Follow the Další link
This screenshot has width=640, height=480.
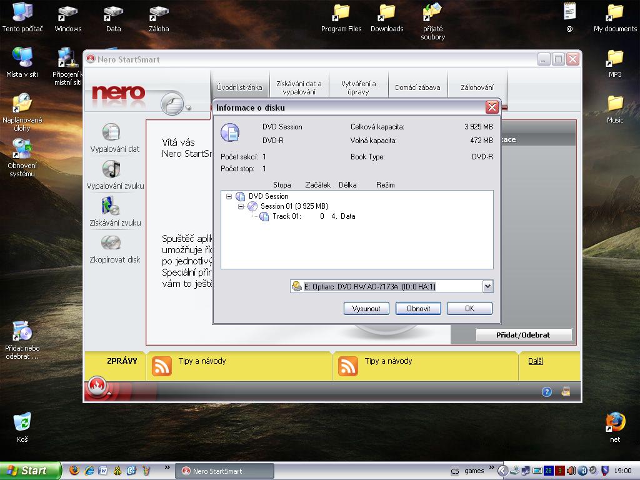[536, 361]
